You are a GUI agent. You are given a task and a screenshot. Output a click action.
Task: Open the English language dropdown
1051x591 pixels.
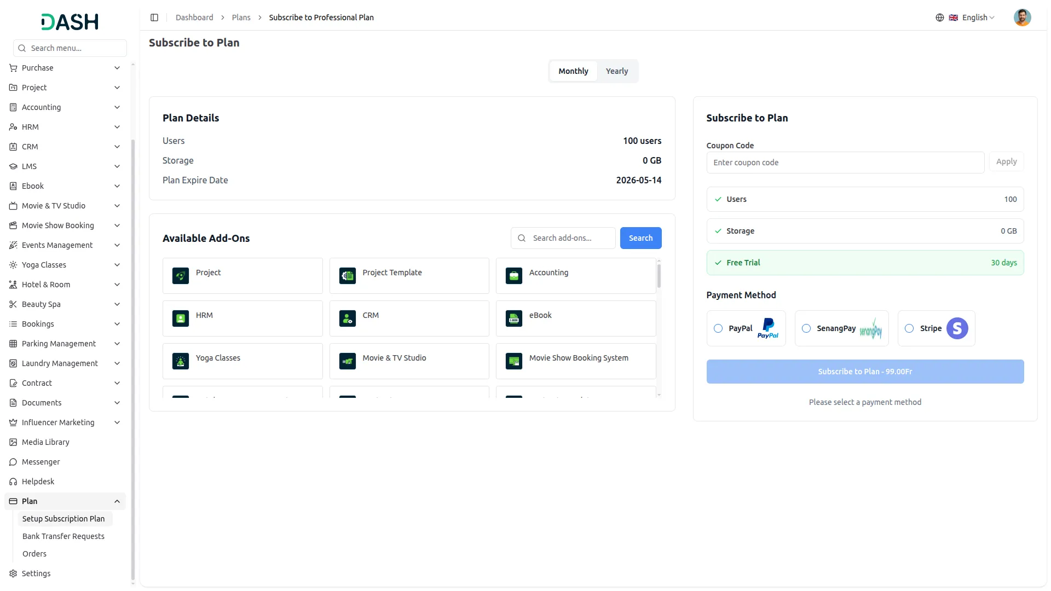click(x=972, y=18)
